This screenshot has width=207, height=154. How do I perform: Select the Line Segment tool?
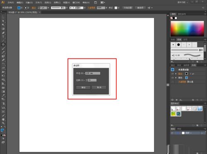3,41
